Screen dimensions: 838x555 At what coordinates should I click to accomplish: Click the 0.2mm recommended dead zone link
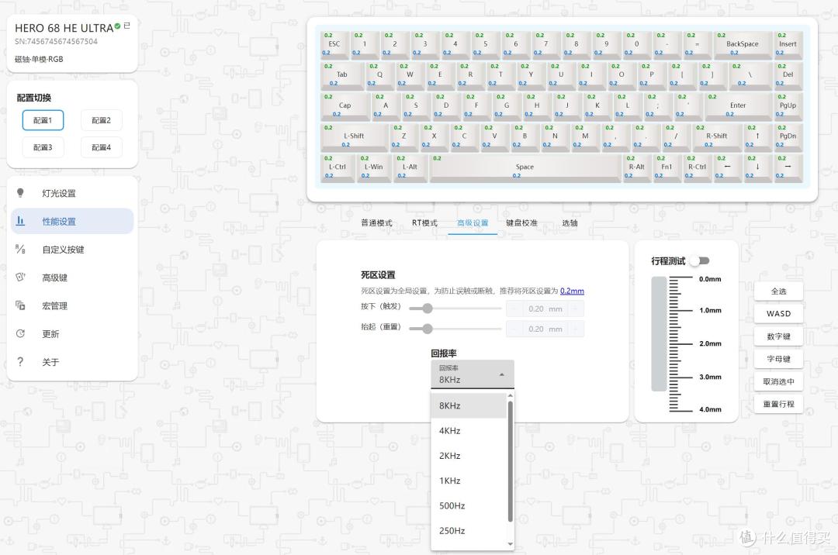pyautogui.click(x=572, y=291)
